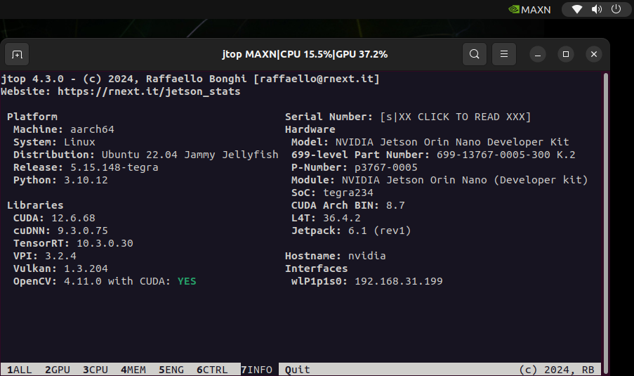Switch to the 3CPU tab

point(95,370)
